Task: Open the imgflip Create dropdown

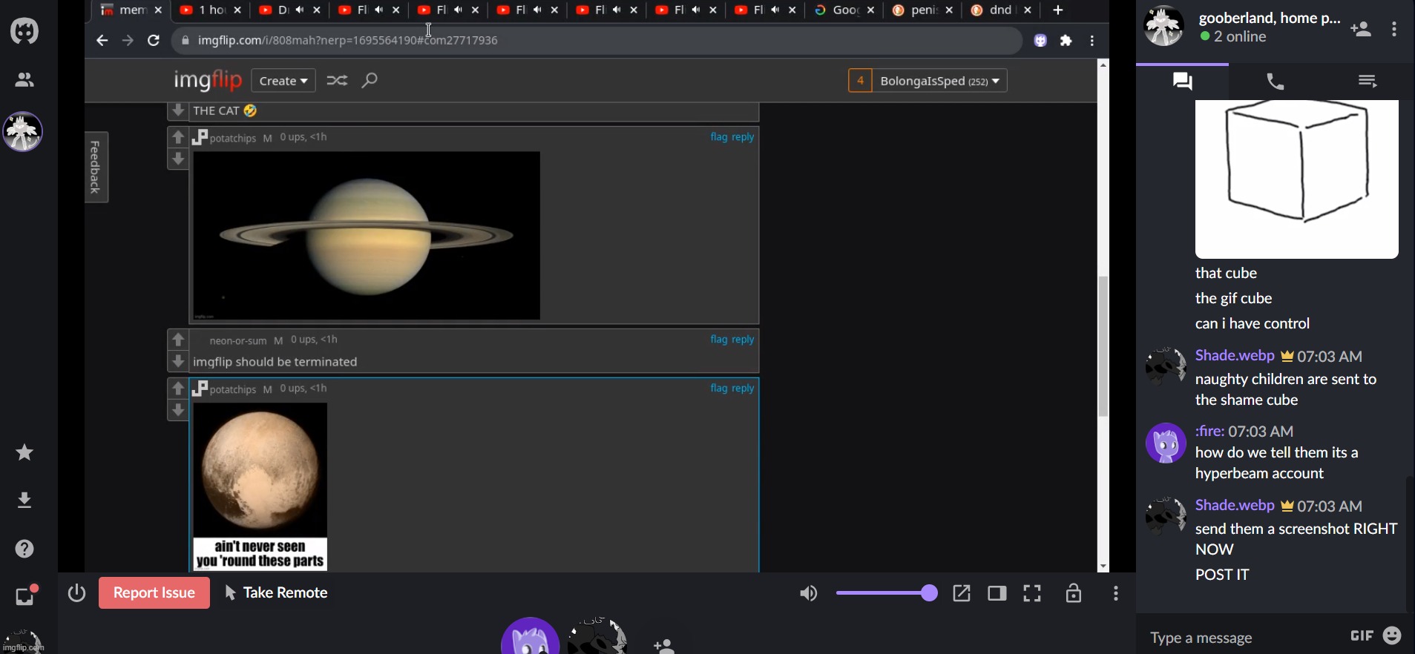Action: coord(283,81)
